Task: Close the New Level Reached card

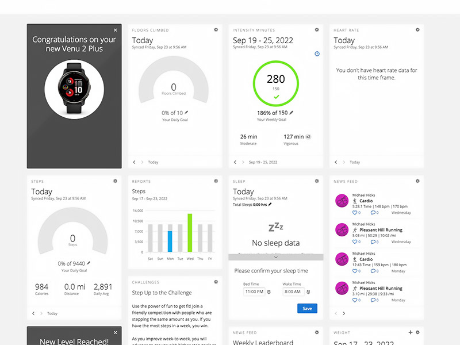Action: click(116, 332)
